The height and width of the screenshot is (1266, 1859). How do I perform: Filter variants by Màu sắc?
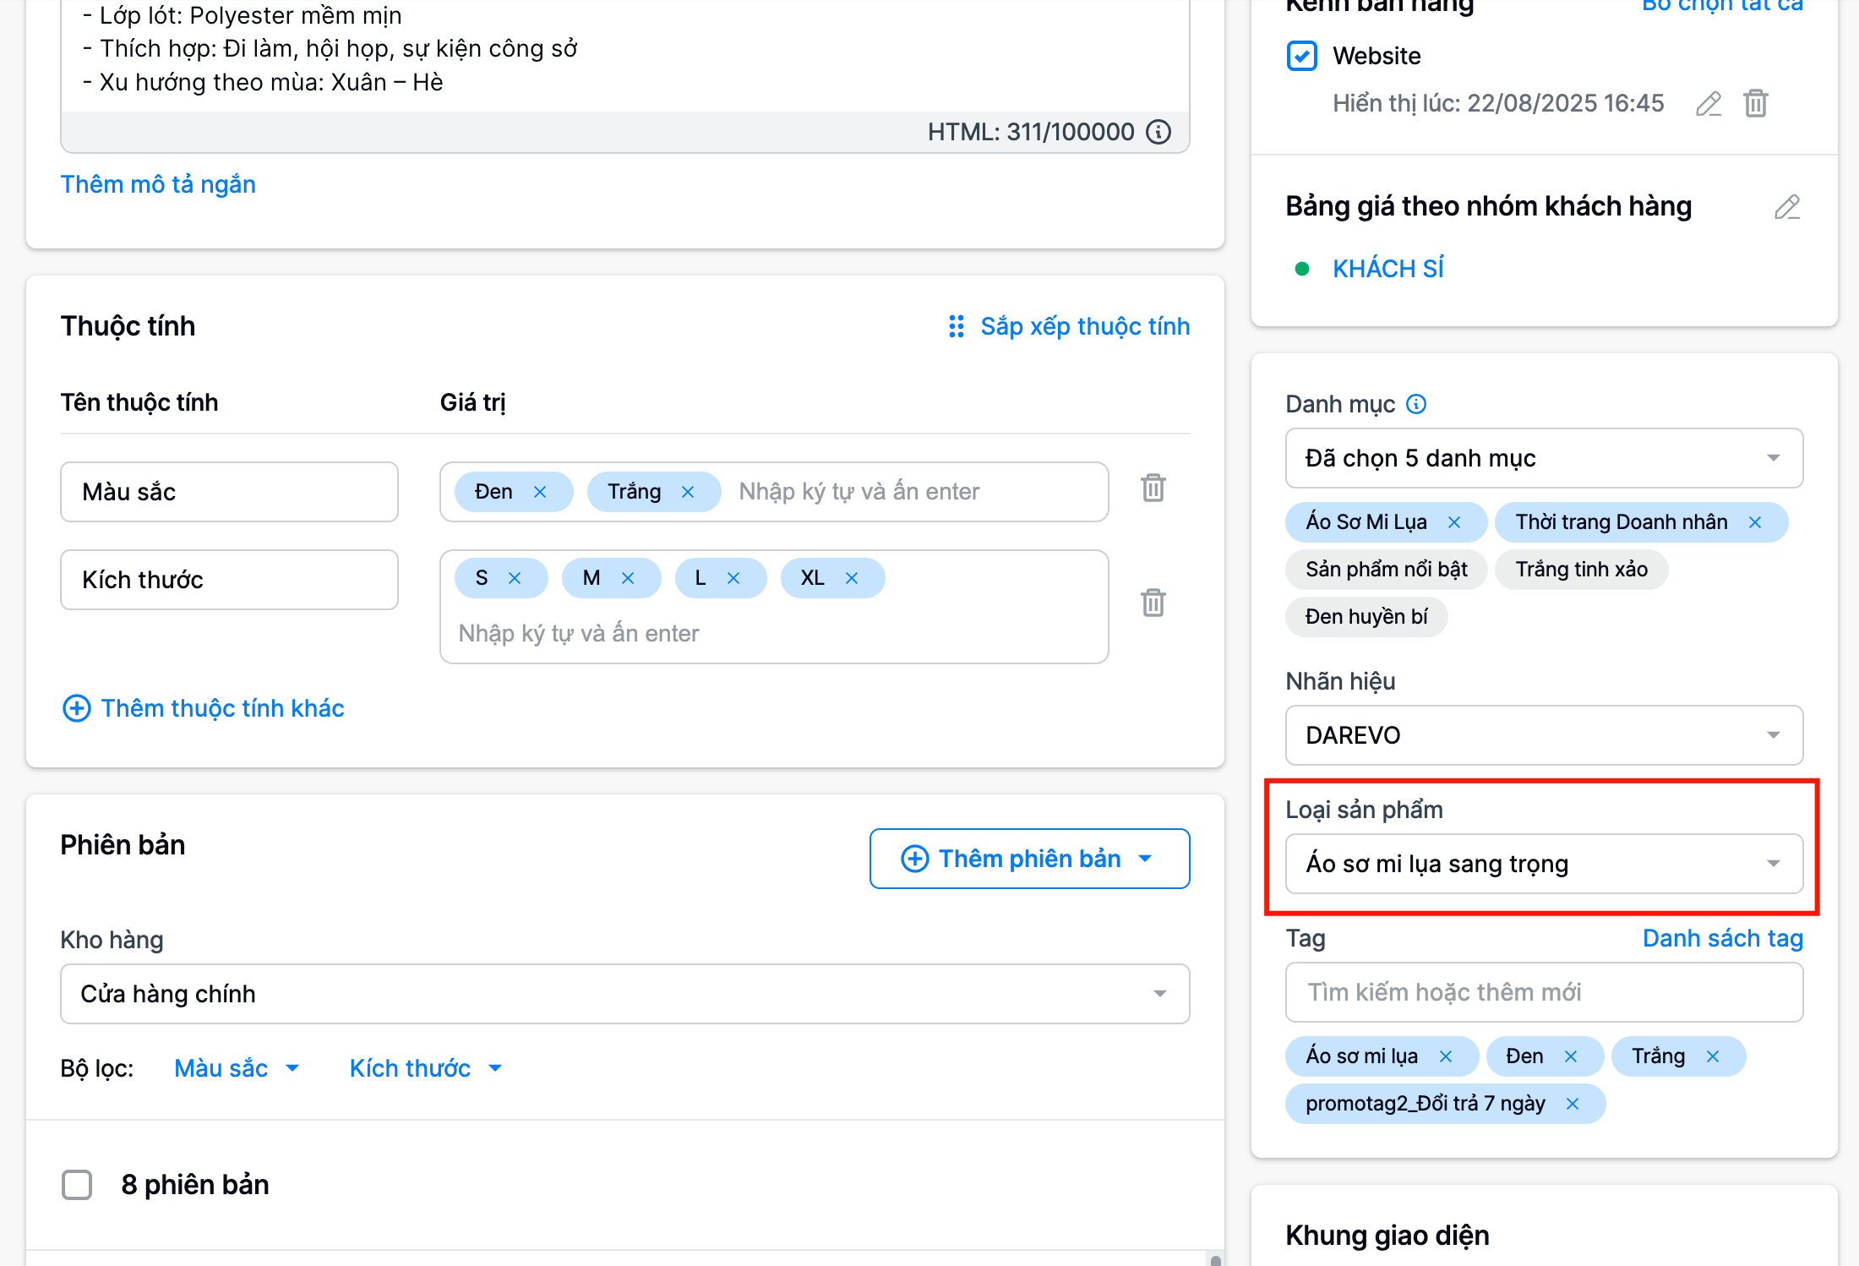pos(236,1068)
